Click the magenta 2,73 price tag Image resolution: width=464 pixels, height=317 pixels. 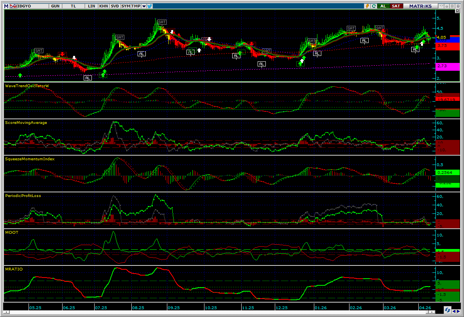(448, 66)
